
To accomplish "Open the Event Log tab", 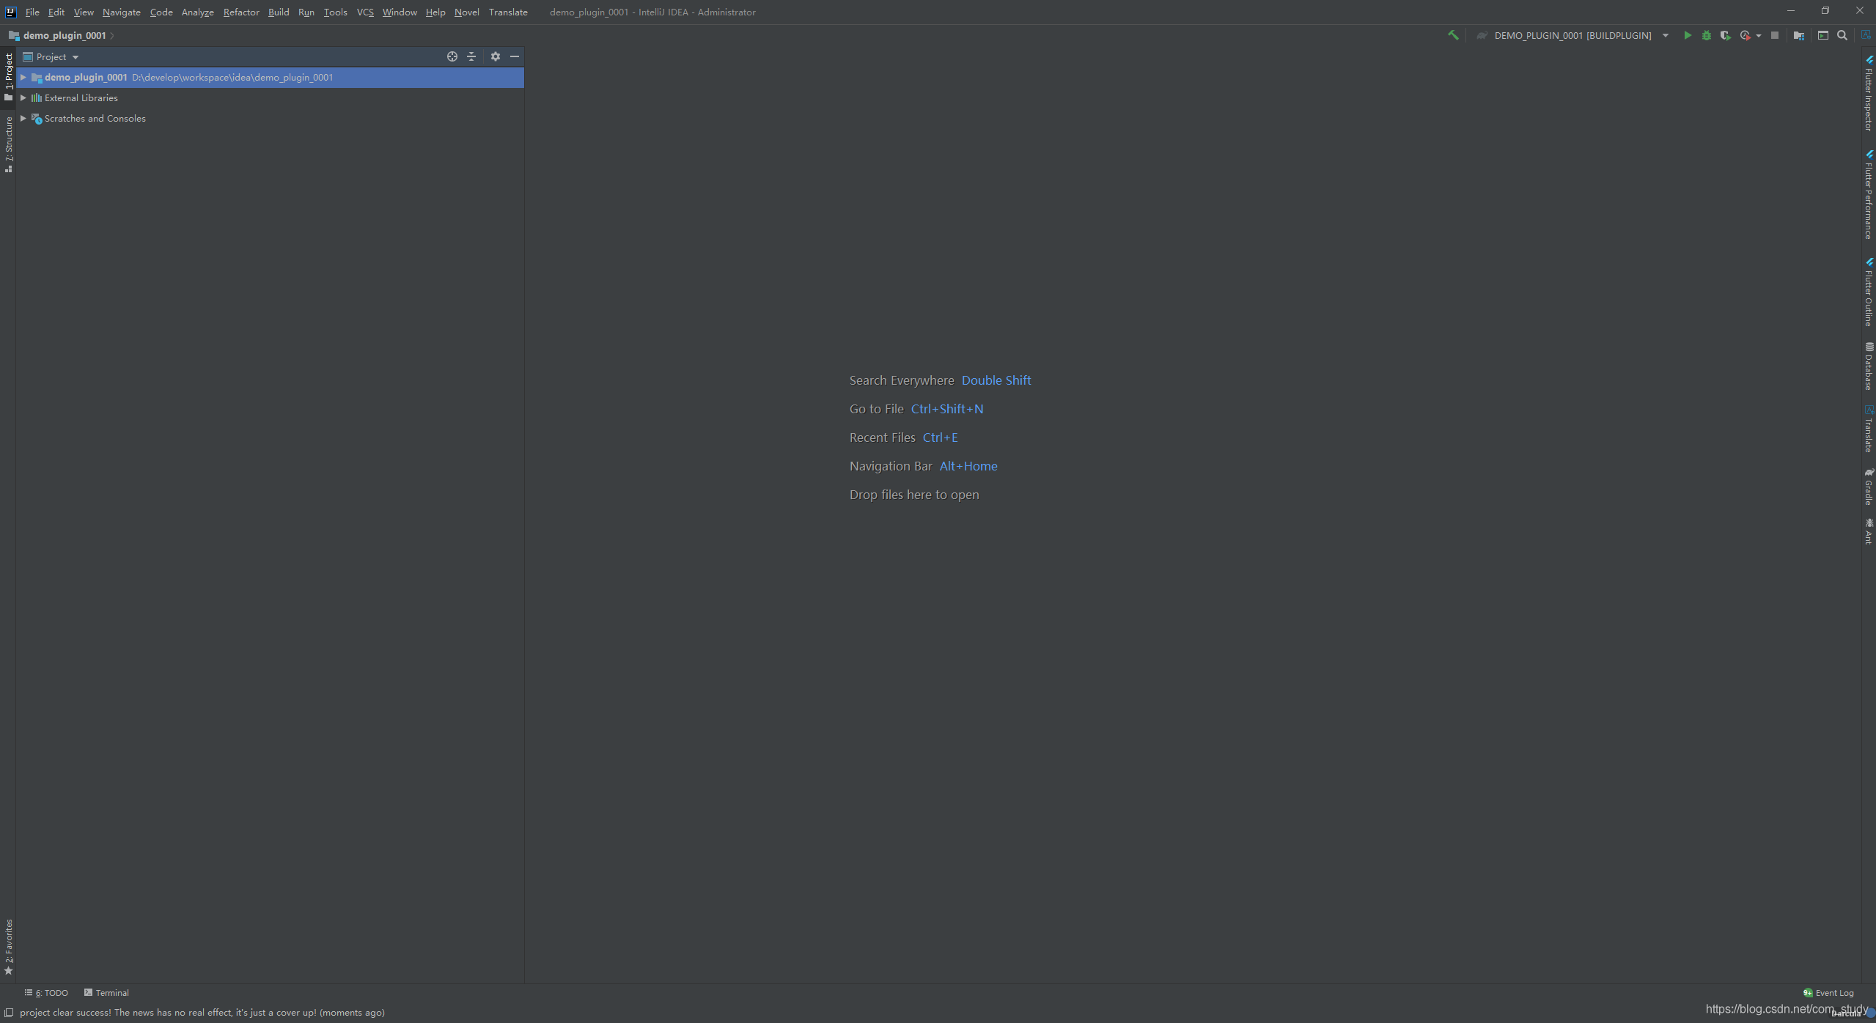I will click(x=1828, y=993).
